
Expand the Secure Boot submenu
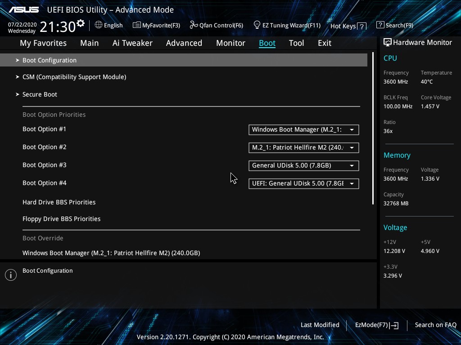coord(40,94)
